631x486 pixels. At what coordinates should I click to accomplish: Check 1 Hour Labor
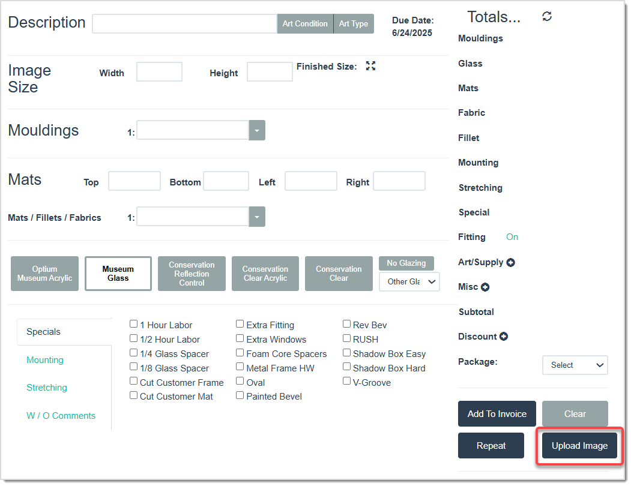pos(133,324)
